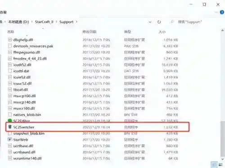Select the file name icuuc52.dll

tap(22, 83)
